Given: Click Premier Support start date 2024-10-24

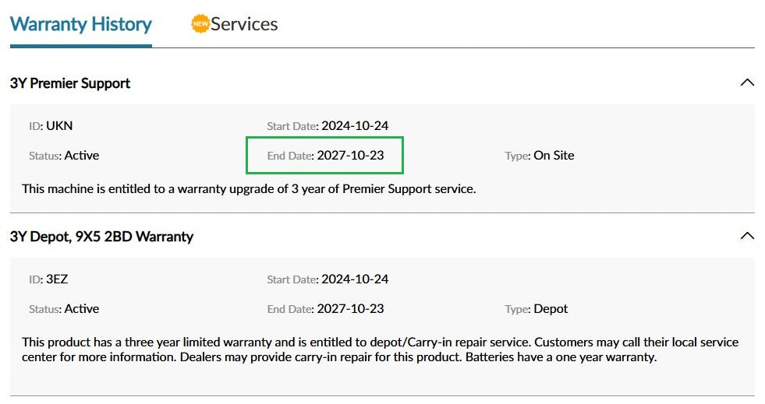Looking at the screenshot, I should pos(355,125).
